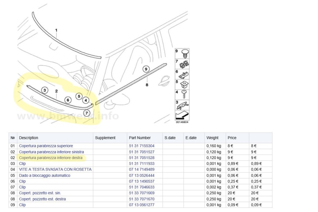Click part number 51 31 7111933
This screenshot has height=212, width=318.
pyautogui.click(x=142, y=164)
